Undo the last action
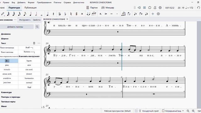This screenshot has height=113, width=201. (198, 8)
